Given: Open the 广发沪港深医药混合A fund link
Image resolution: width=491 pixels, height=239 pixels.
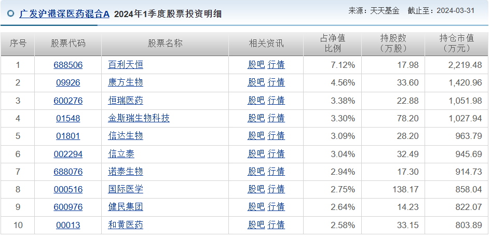Looking at the screenshot, I should pos(64,14).
